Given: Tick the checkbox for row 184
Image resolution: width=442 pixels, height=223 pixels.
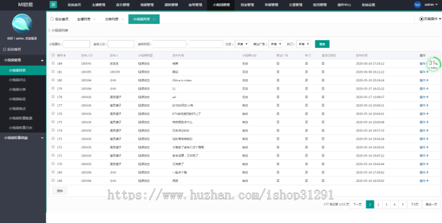Looking at the screenshot, I should coord(53,63).
